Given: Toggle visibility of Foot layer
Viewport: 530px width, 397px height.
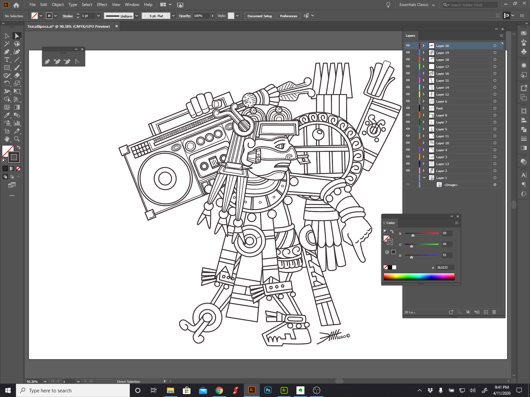Looking at the screenshot, I should 408,108.
